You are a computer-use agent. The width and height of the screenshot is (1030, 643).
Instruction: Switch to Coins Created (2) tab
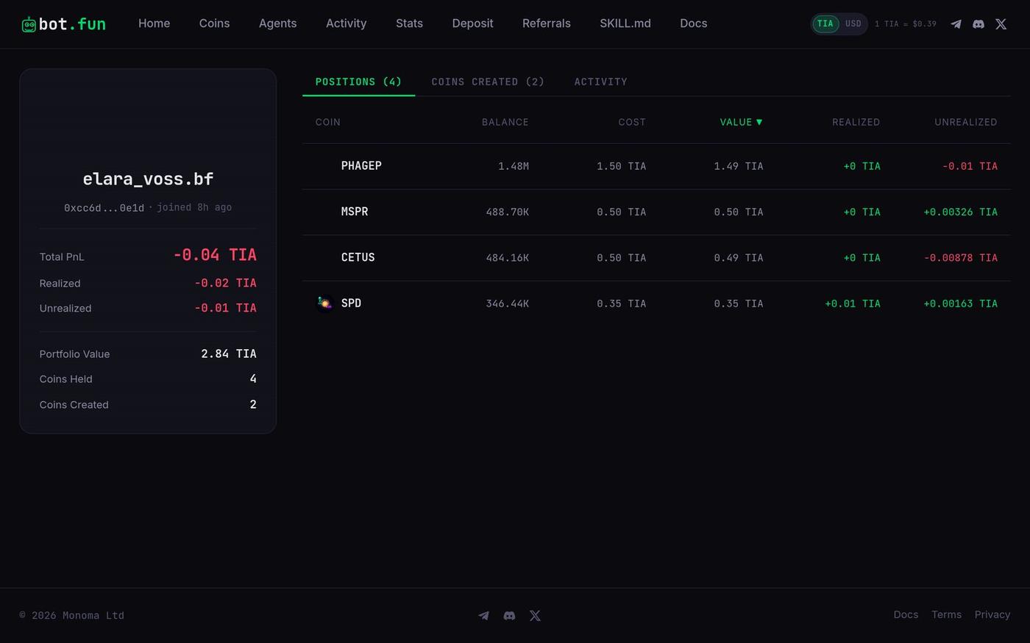point(488,82)
